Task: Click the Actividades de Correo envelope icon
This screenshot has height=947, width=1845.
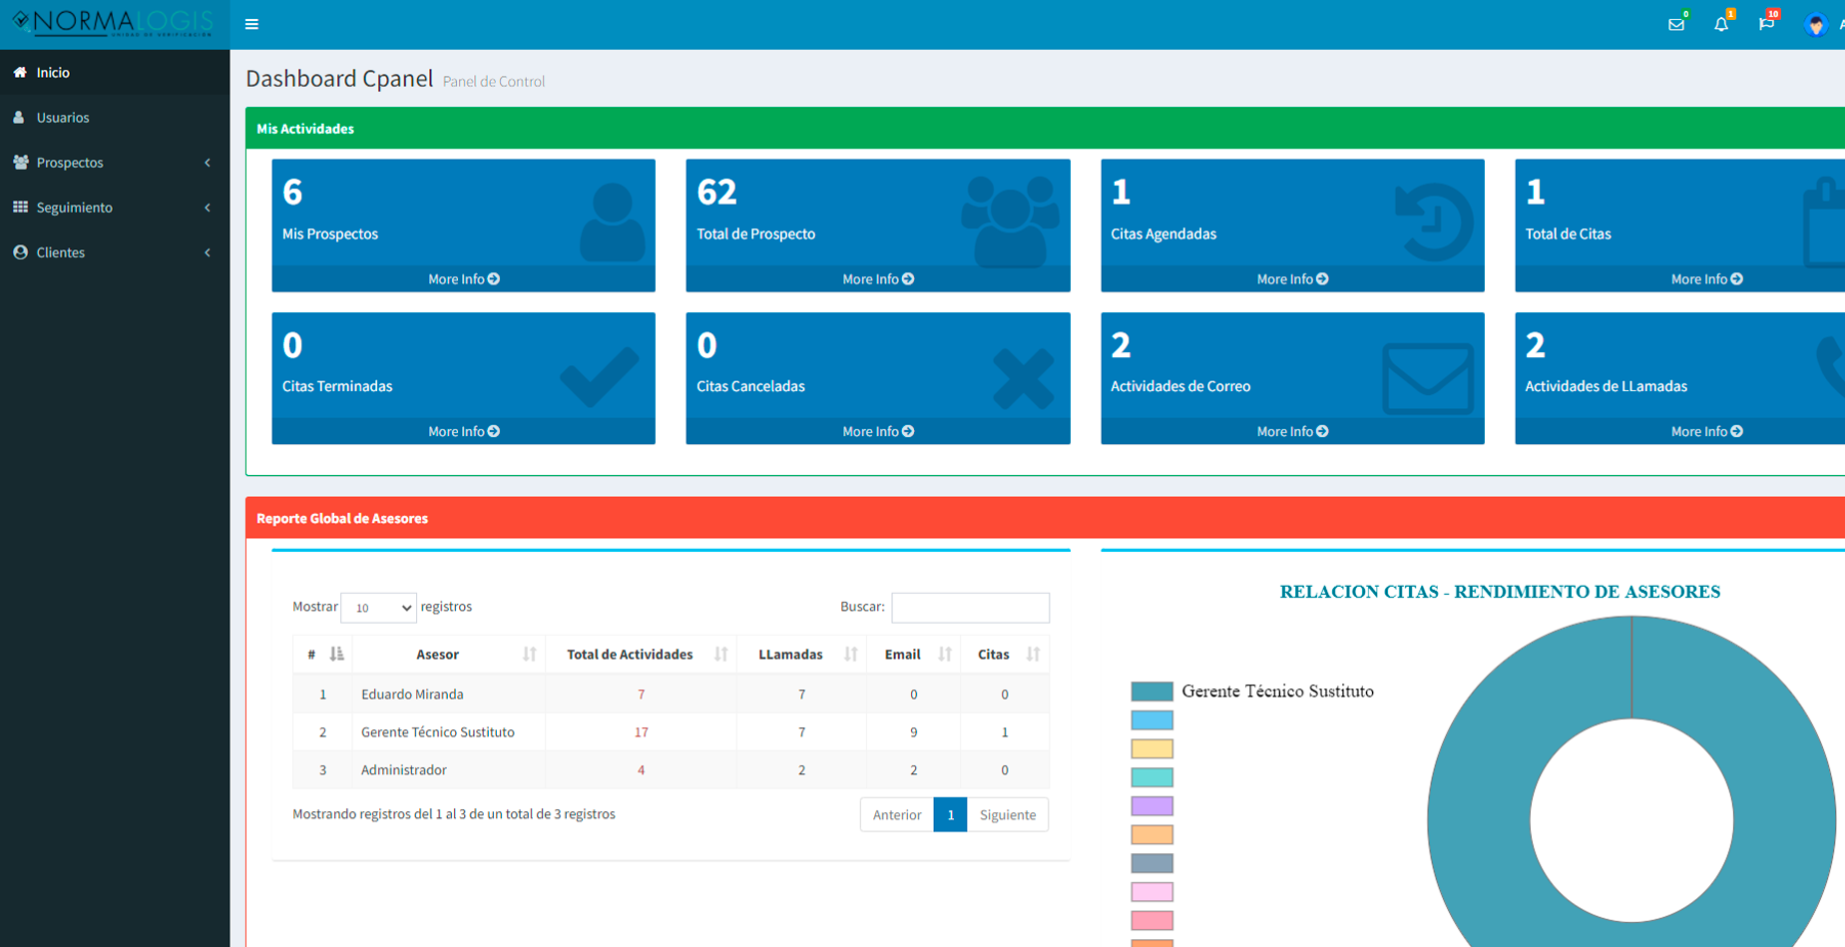Action: coord(1427,378)
